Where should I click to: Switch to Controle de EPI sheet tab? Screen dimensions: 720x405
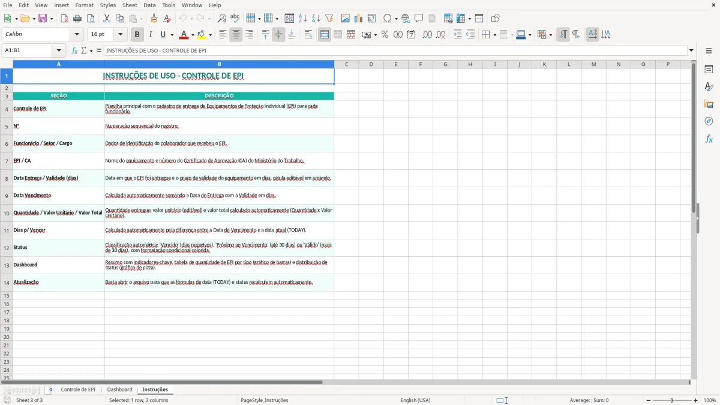(78, 390)
